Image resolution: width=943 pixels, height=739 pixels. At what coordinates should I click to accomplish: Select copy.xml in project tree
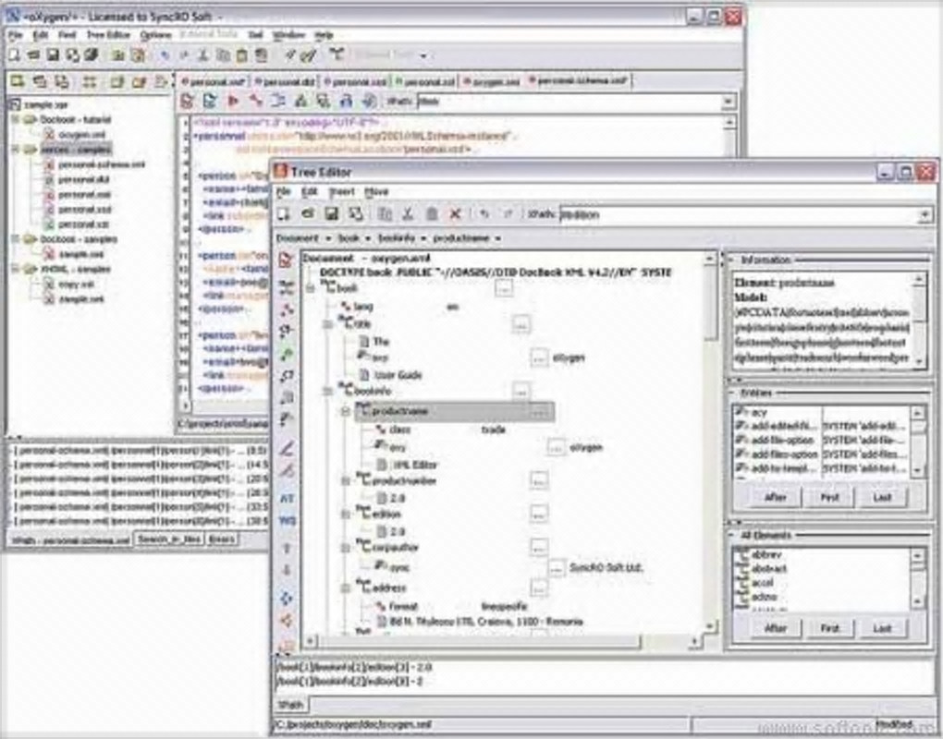(77, 285)
